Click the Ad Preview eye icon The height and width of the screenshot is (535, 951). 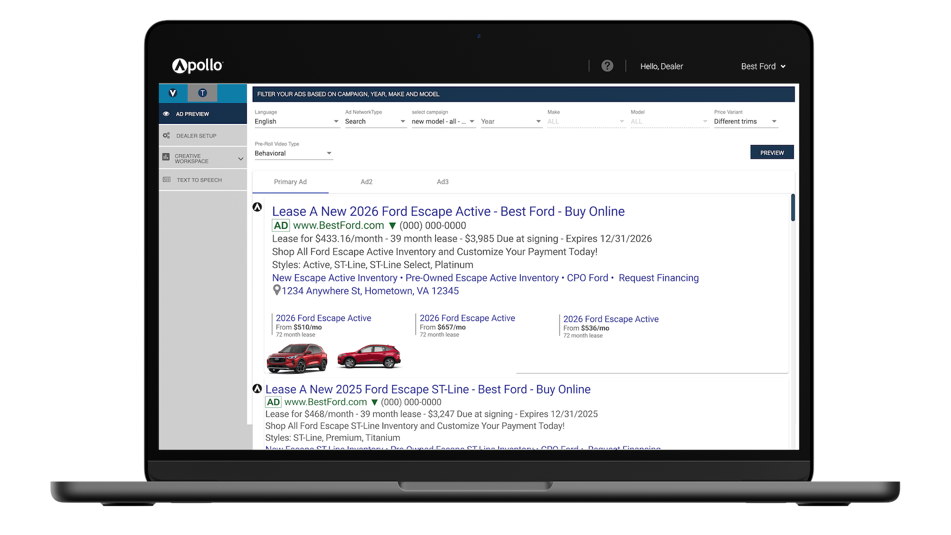166,114
